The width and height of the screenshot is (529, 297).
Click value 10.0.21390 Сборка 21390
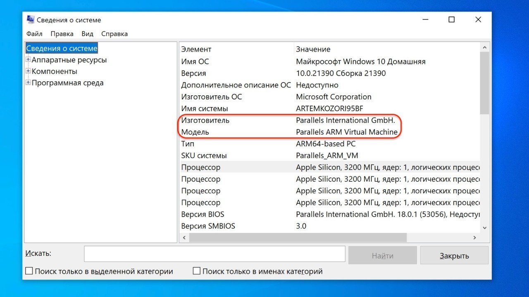(x=341, y=73)
